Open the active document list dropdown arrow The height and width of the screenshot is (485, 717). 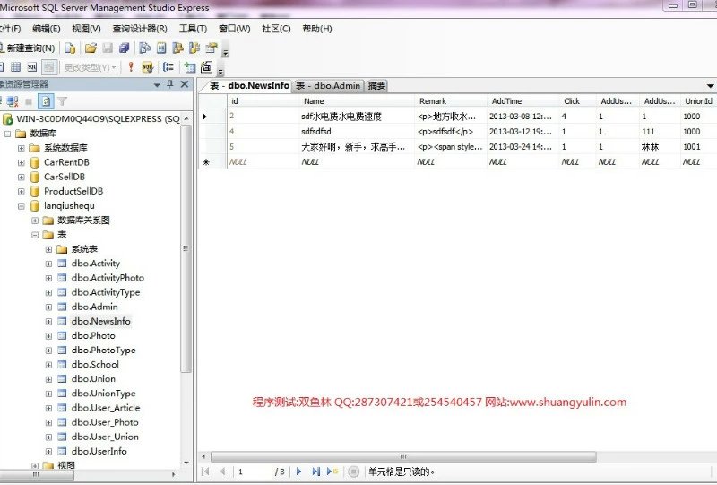pyautogui.click(x=710, y=86)
